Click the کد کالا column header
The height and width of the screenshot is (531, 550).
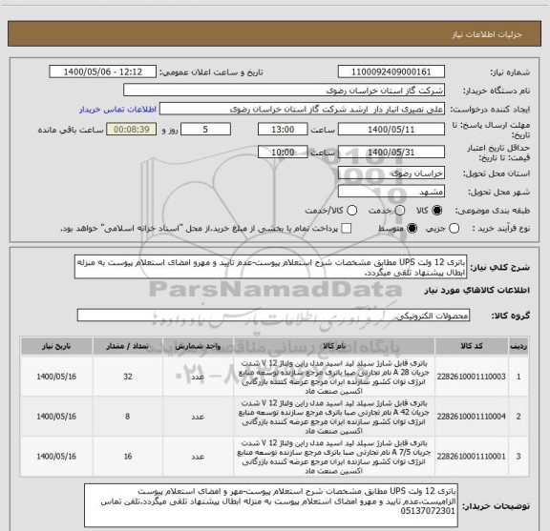coord(471,346)
